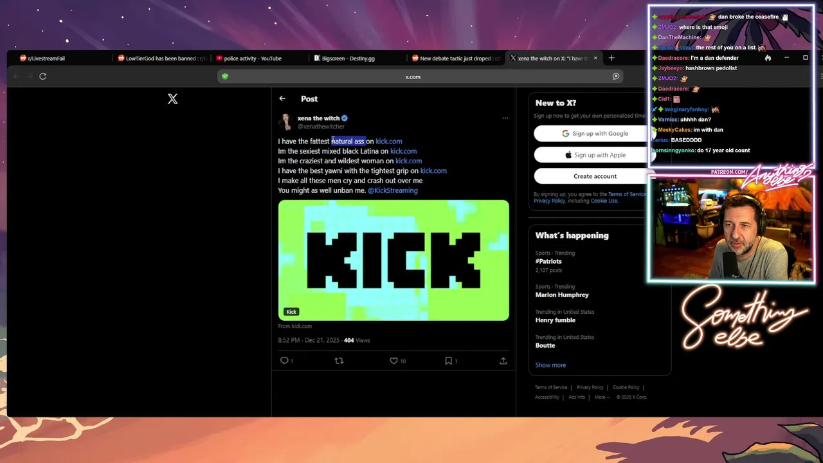The image size is (823, 463).
Task: Open a new browser tab with plus
Action: point(611,58)
